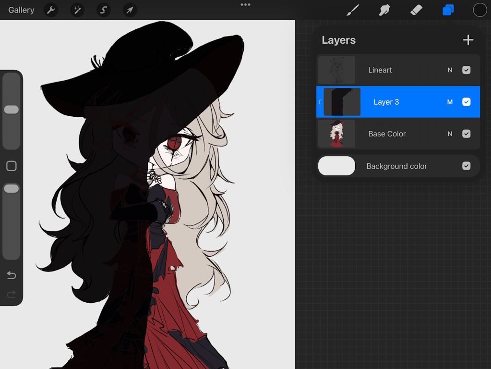
Task: Select the Brush tool
Action: pyautogui.click(x=353, y=10)
